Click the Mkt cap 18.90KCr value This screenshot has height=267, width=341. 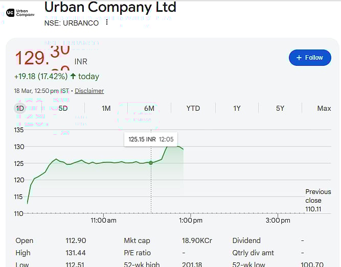[197, 240]
